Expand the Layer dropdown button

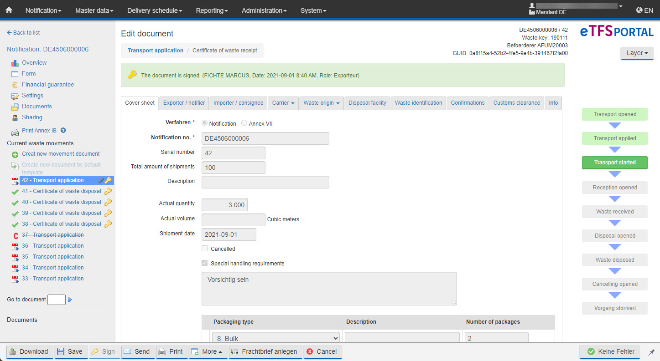click(x=637, y=53)
